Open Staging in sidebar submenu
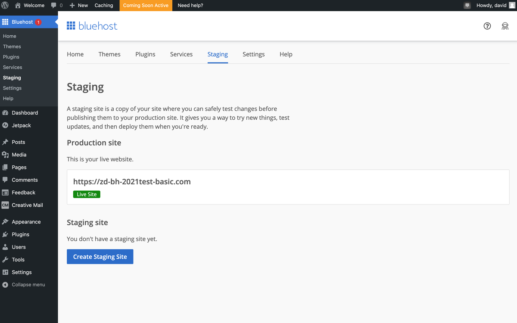 pyautogui.click(x=12, y=78)
